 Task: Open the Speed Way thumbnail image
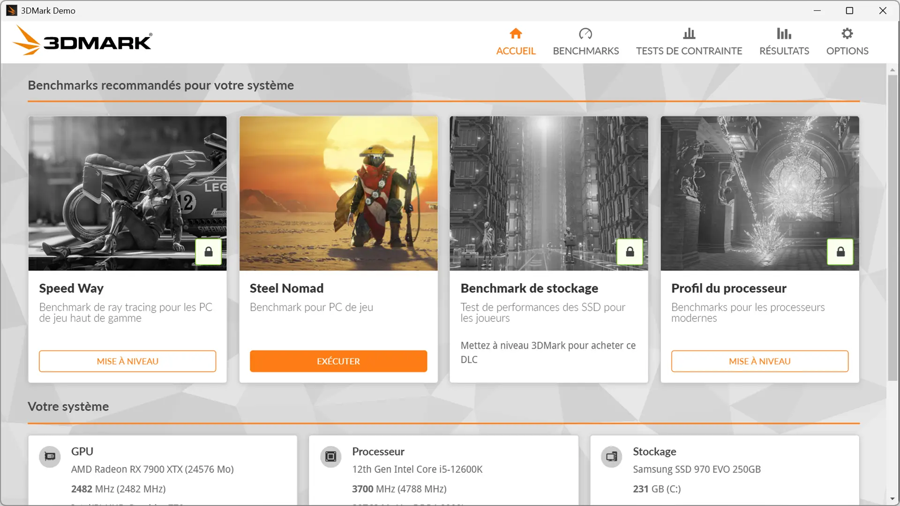pyautogui.click(x=127, y=193)
